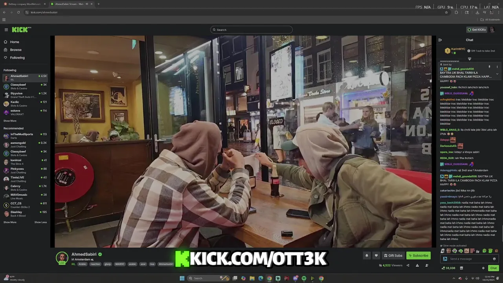The image size is (503, 283).
Task: Open the user profile avatar menu
Action: [492, 30]
